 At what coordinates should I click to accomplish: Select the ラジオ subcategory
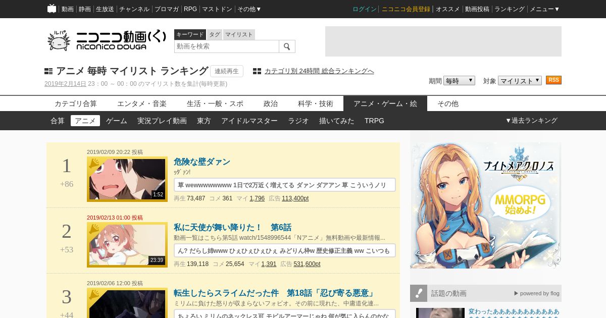tap(298, 121)
